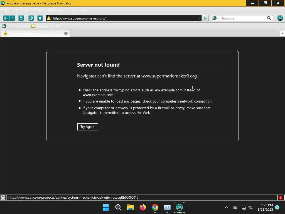Open the View menu

(x=25, y=10)
